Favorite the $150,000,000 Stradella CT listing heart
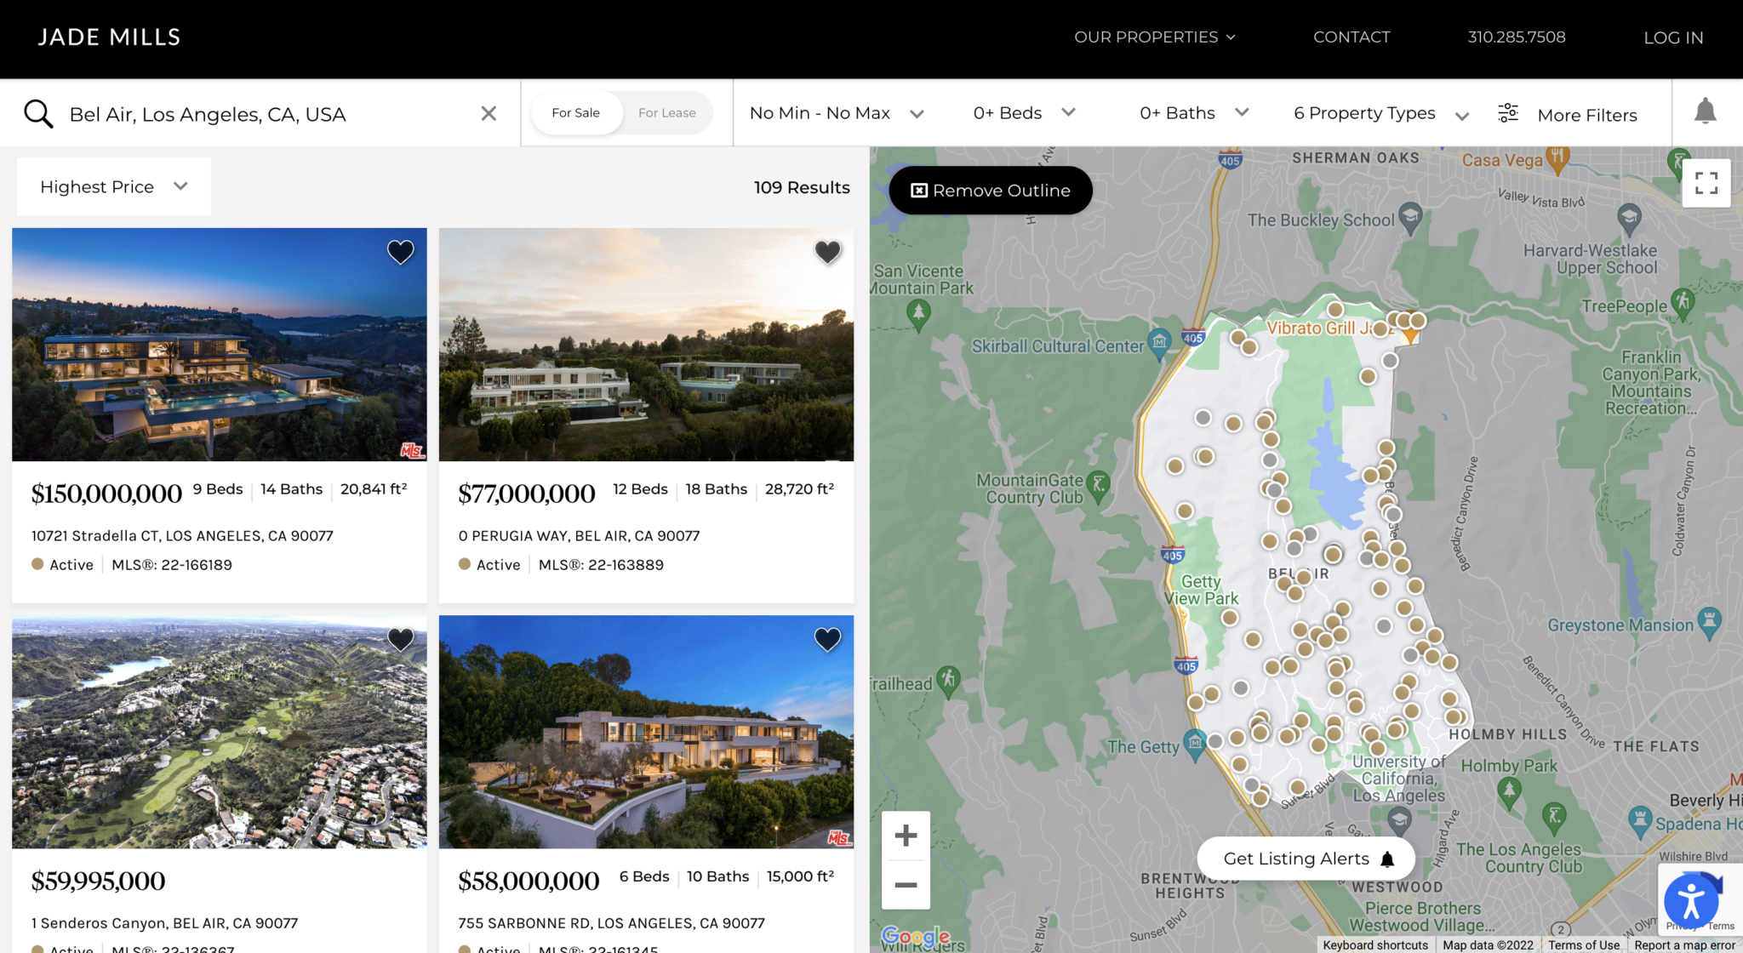This screenshot has width=1743, height=953. click(400, 252)
